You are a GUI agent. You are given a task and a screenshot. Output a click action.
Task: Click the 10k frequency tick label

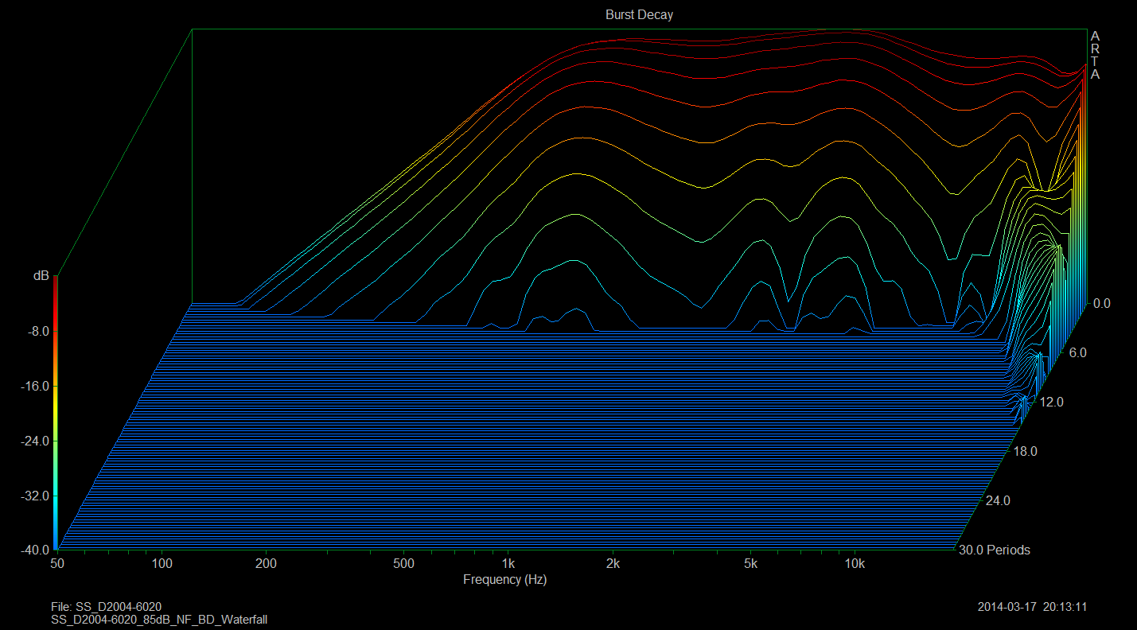[855, 564]
